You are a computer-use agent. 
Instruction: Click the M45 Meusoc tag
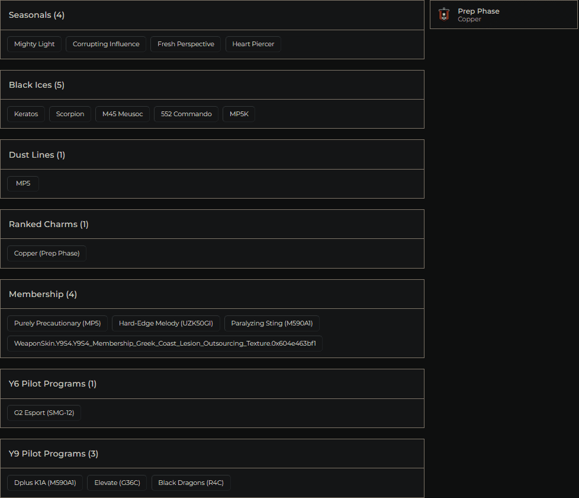[123, 114]
